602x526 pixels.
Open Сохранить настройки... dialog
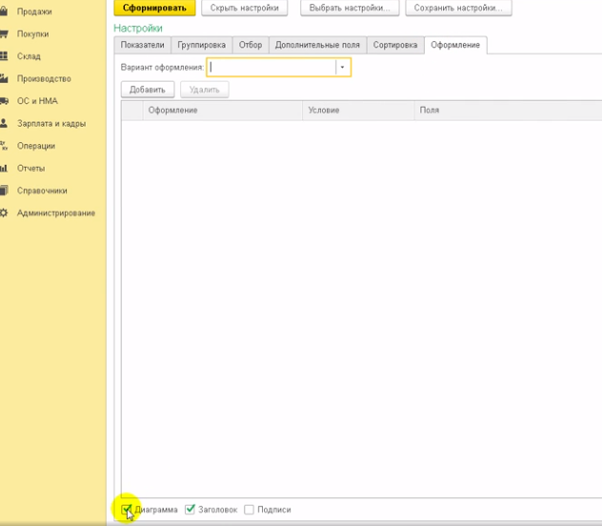pyautogui.click(x=457, y=8)
